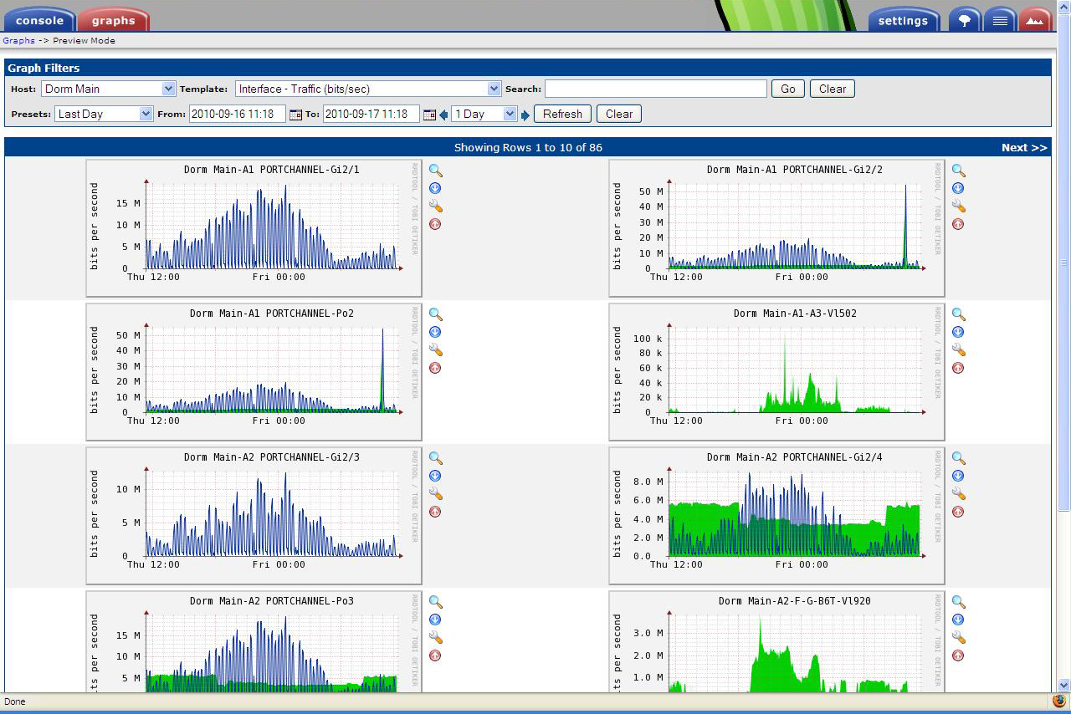The height and width of the screenshot is (714, 1071).
Task: Open graph image Dorm Main-A1 PORTCHANNEL-Gi2/1
Action: (254, 227)
